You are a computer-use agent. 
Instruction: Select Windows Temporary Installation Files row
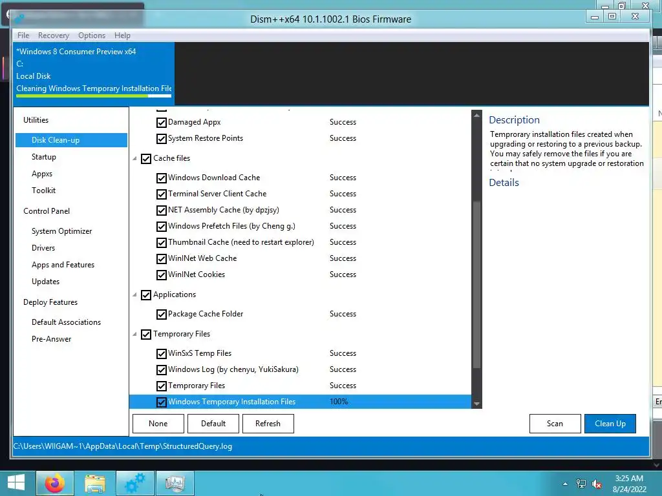coord(300,402)
